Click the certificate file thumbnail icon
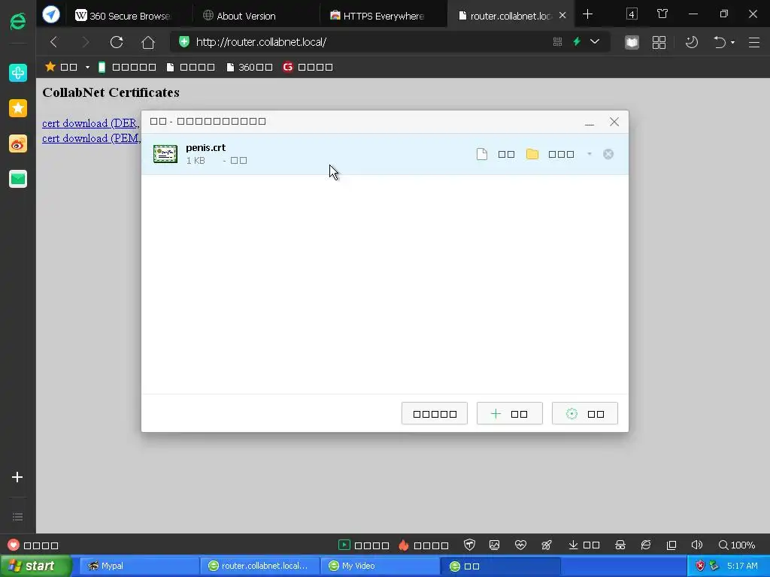Viewport: 770px width, 577px height. click(x=165, y=154)
